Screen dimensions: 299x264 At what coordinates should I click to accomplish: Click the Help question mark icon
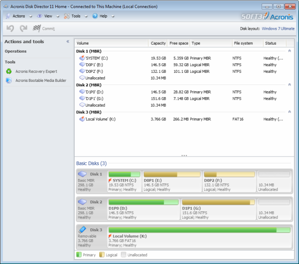point(95,16)
